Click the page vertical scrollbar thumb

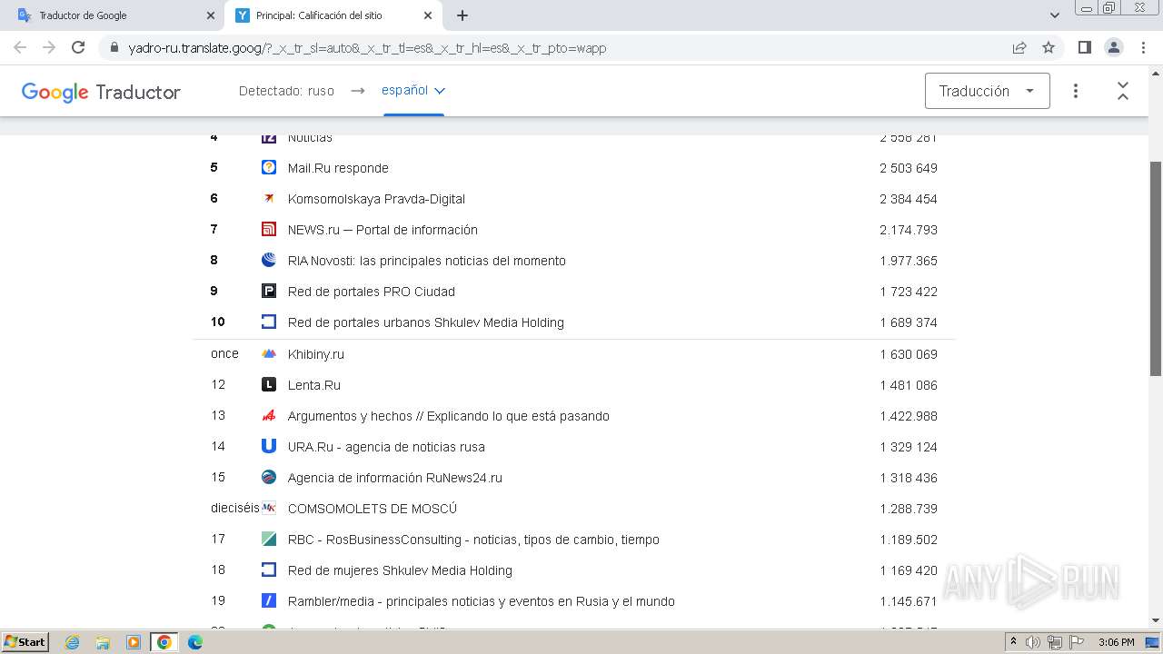tap(1156, 268)
